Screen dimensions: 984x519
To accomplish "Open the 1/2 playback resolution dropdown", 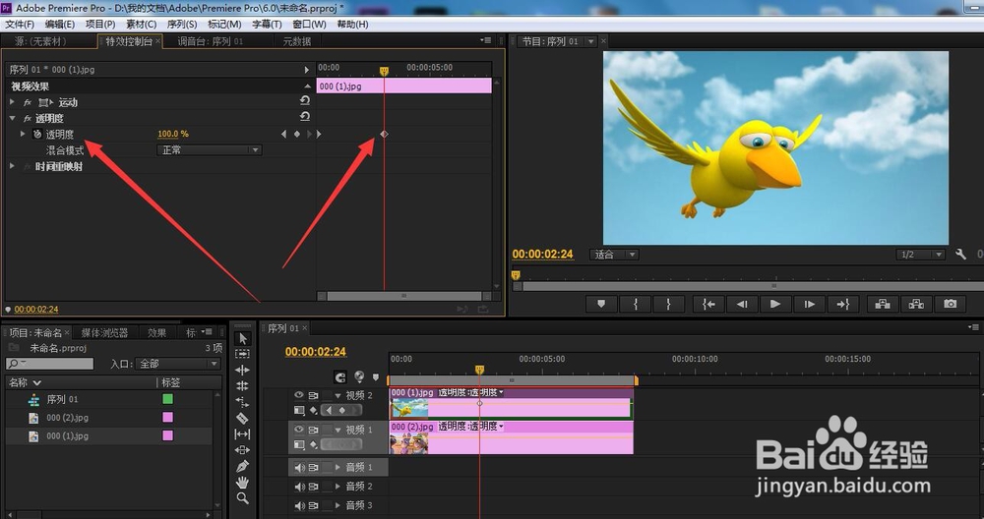I will point(920,255).
